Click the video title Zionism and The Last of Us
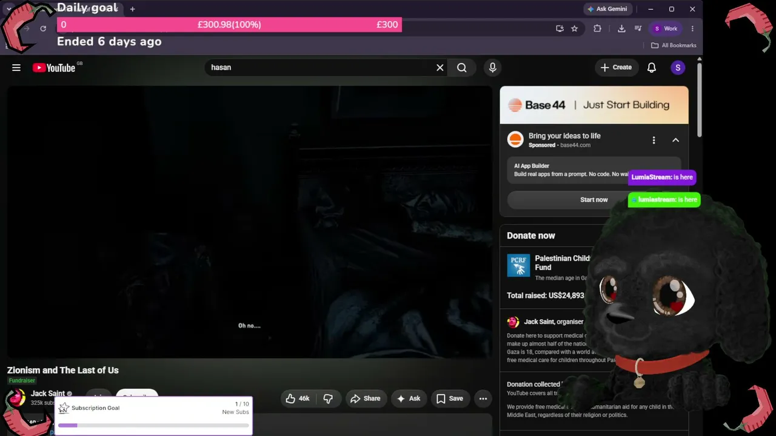The height and width of the screenshot is (436, 776). tap(63, 370)
